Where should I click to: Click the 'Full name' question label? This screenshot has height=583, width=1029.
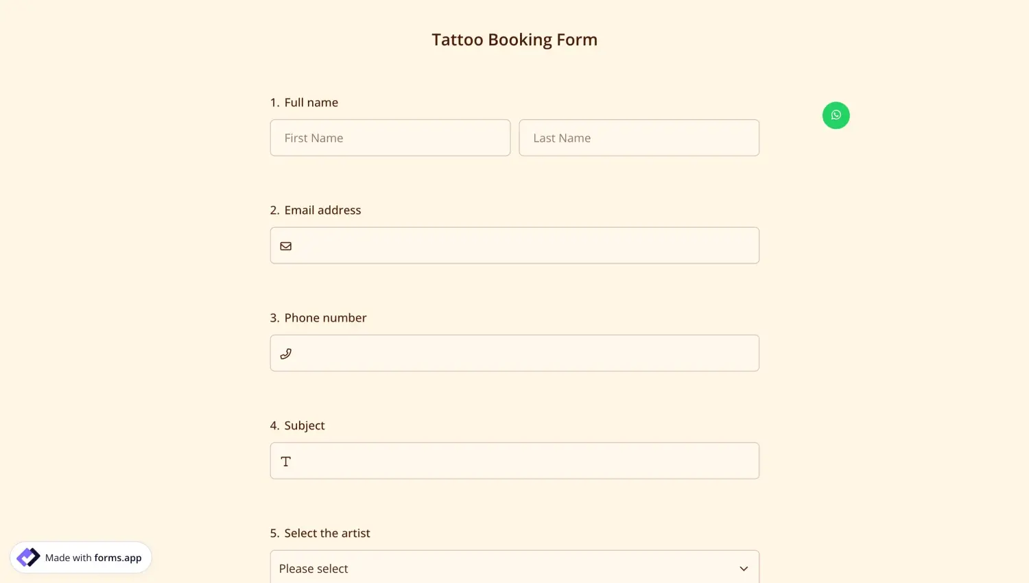point(311,102)
